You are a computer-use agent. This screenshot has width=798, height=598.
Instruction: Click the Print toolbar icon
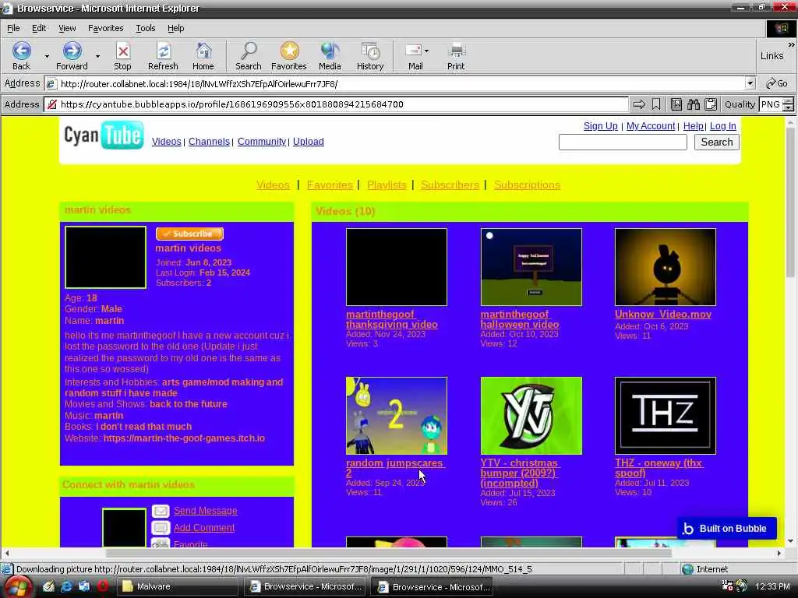click(456, 51)
